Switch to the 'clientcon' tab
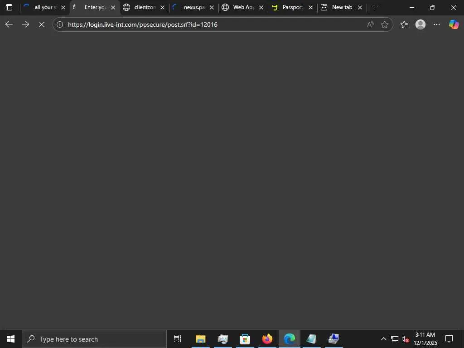The height and width of the screenshot is (348, 464). pyautogui.click(x=145, y=7)
